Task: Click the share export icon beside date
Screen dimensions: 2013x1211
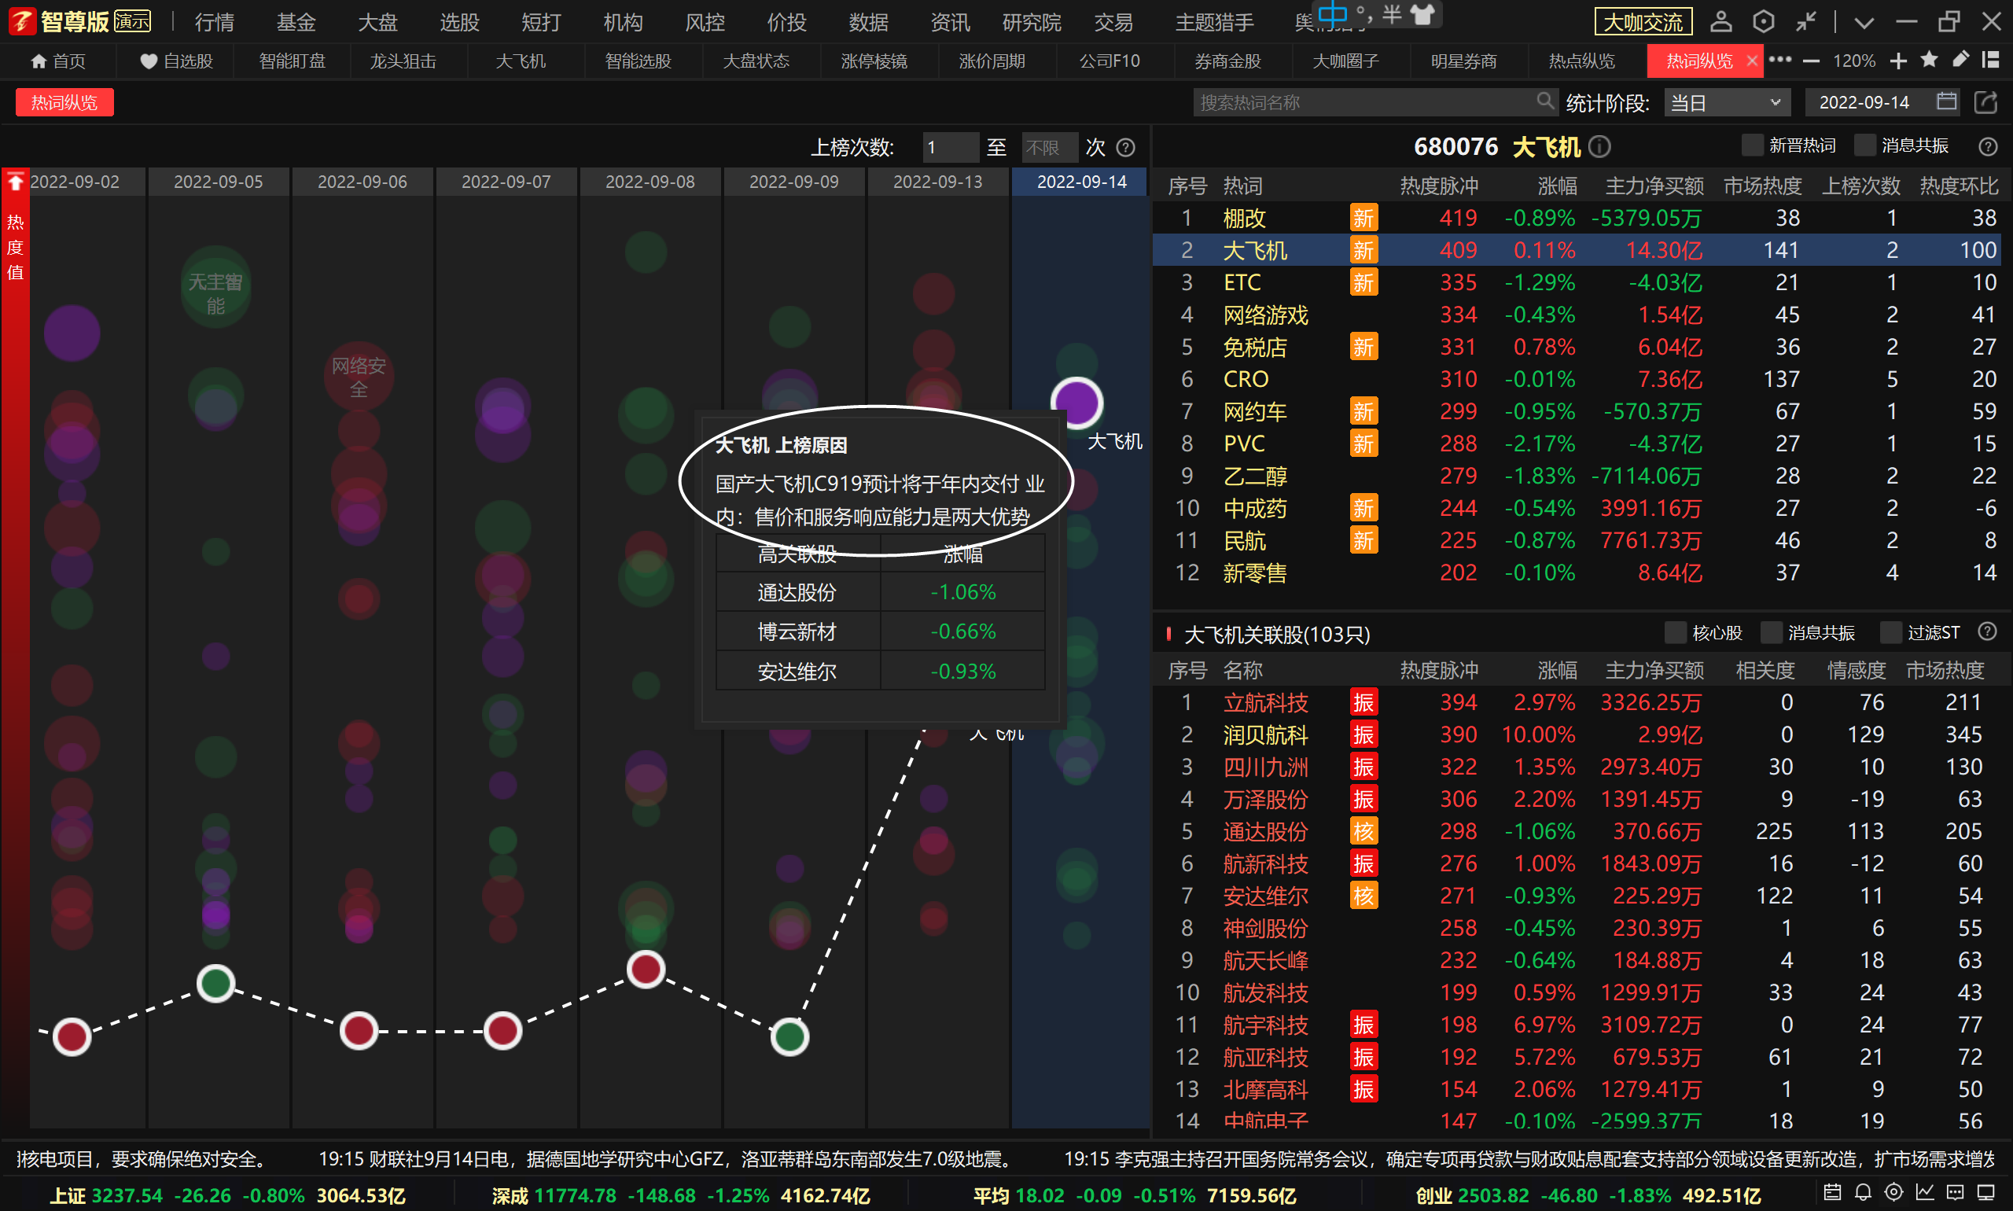Action: coord(1985,102)
